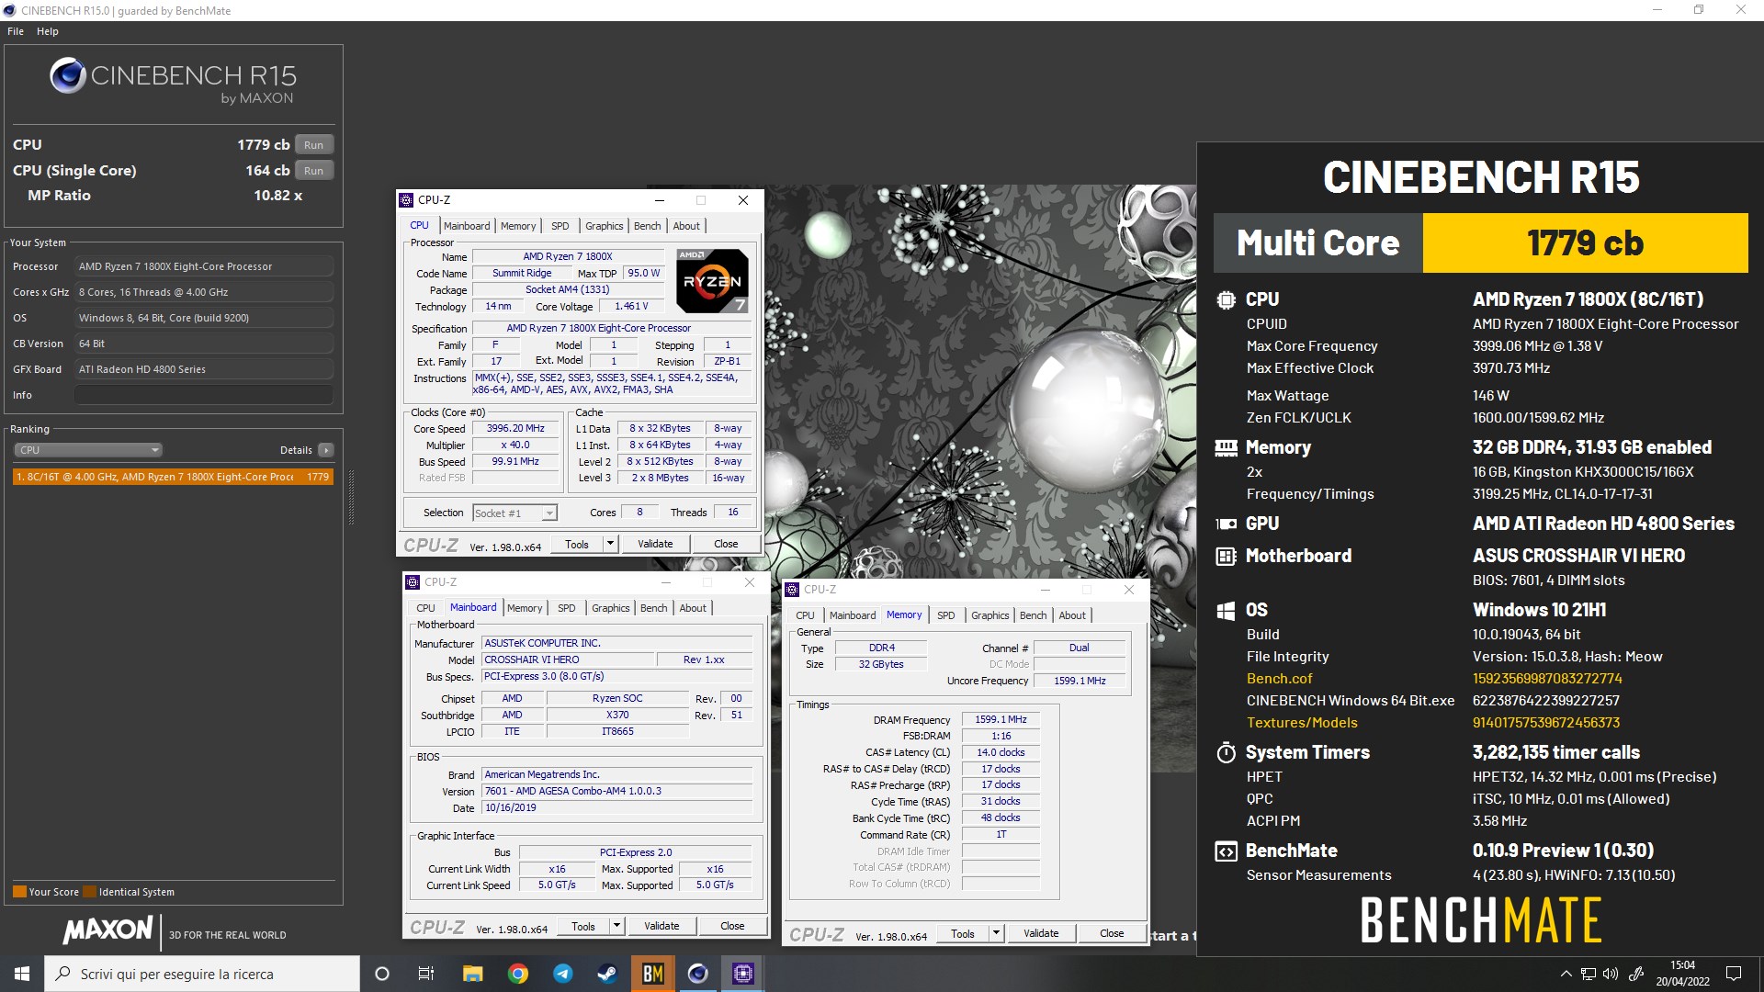The height and width of the screenshot is (992, 1764).
Task: Click the Your Score orange legend swatch
Action: (x=19, y=892)
